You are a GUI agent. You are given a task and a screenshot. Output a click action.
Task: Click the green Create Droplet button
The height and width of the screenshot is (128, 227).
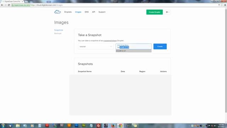tap(155, 12)
